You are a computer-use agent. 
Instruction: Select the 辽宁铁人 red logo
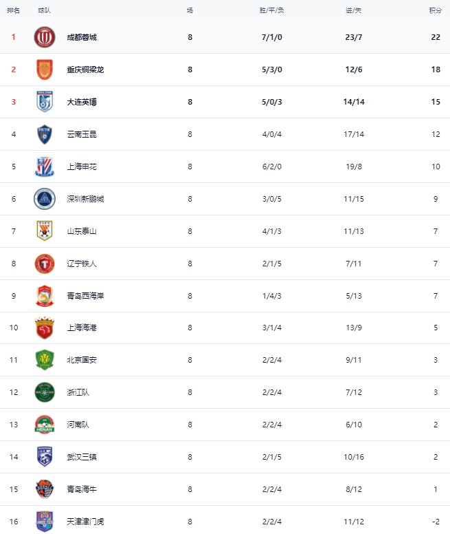coord(45,264)
